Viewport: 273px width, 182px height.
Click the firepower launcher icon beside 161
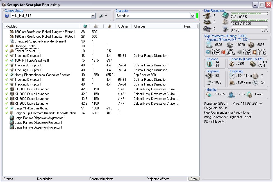click(x=209, y=76)
